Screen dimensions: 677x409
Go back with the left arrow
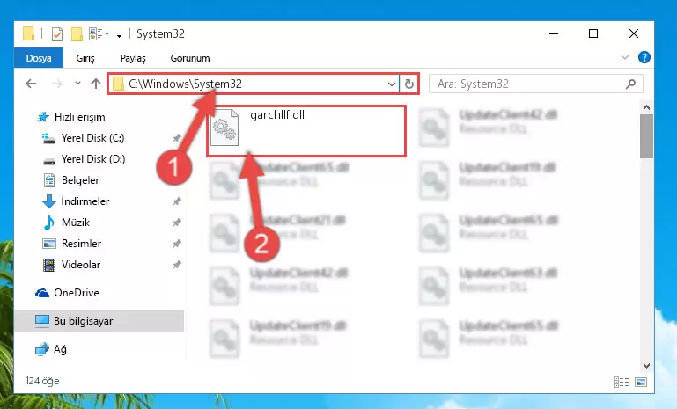31,84
